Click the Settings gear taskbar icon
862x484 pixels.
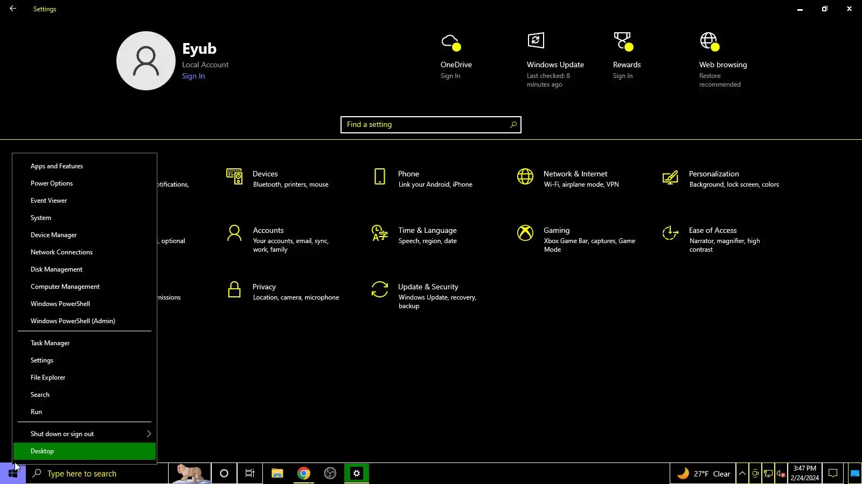357,473
